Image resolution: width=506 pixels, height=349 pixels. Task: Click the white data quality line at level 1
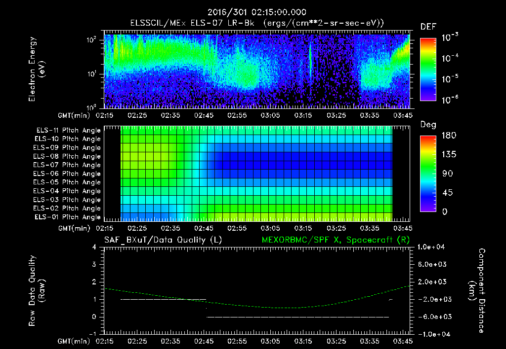[x=163, y=299]
